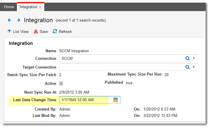Viewport: 210px width, 128px height.
Task: Click the next record right arrow
Action: (x=18, y=20)
